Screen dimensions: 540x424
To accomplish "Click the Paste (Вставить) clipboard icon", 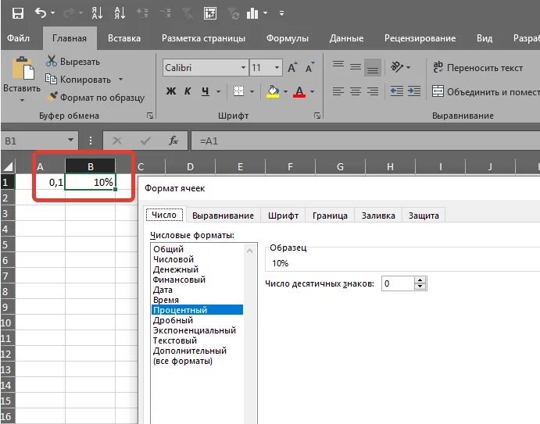I will (x=23, y=68).
